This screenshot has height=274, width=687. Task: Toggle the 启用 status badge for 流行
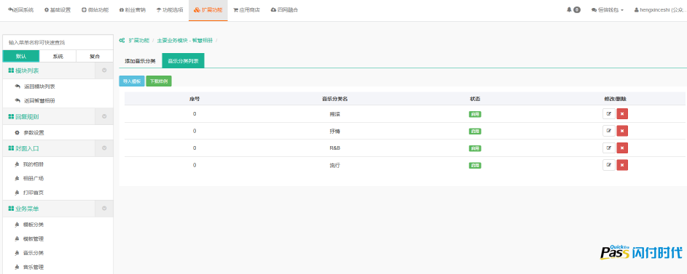point(475,165)
